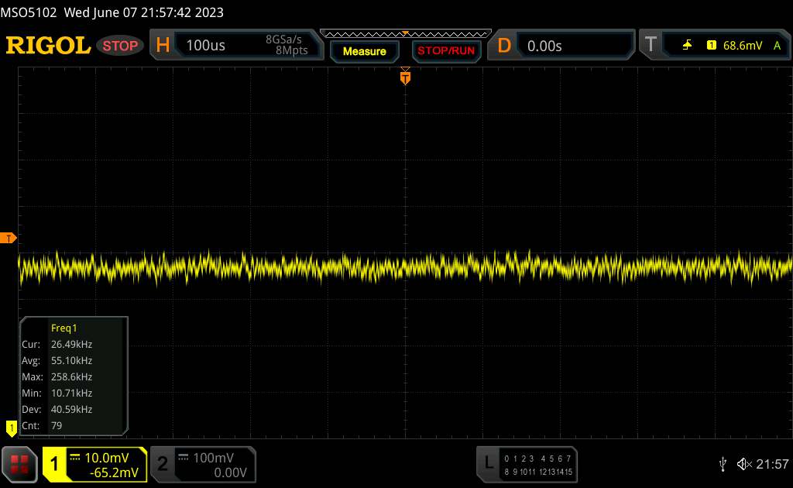Click the rising edge trigger icon
Screen dimensions: 793x488
tap(687, 46)
